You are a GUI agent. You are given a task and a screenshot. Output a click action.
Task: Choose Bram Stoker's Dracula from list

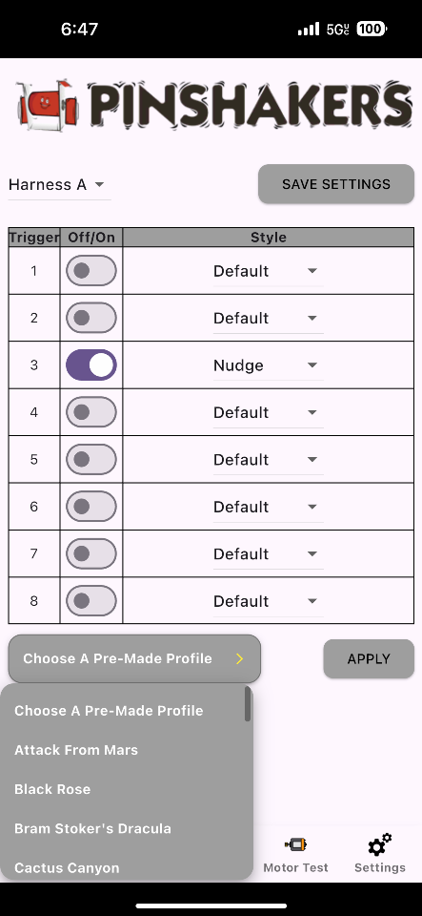click(x=92, y=828)
